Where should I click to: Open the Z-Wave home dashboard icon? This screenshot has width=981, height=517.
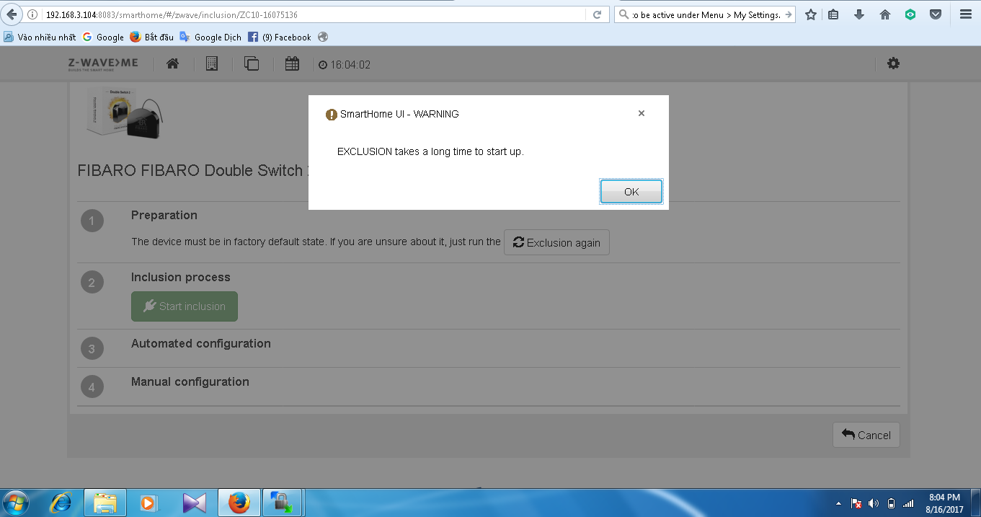[x=172, y=64]
